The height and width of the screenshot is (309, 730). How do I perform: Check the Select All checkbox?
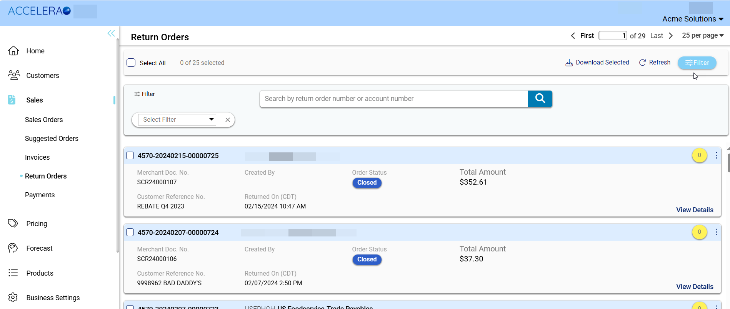point(131,63)
